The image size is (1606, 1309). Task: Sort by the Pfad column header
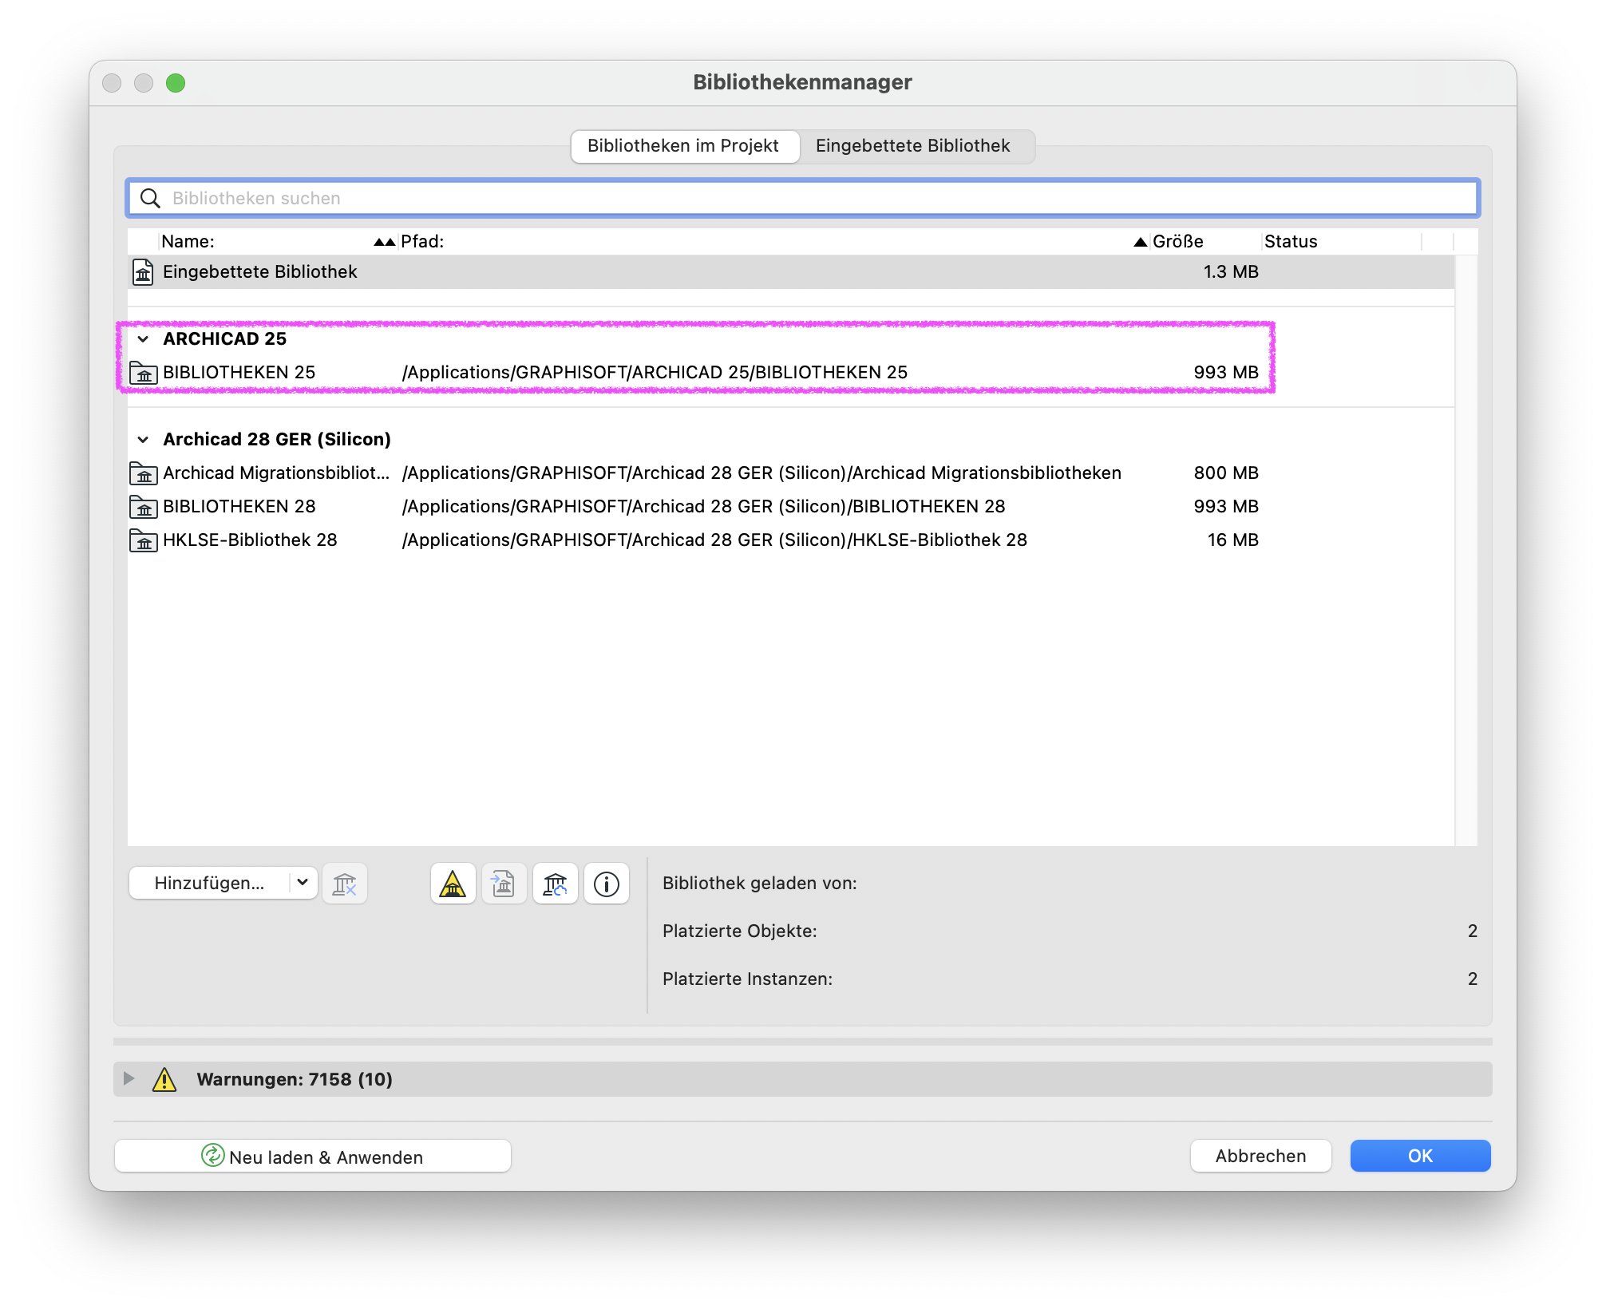pyautogui.click(x=774, y=241)
